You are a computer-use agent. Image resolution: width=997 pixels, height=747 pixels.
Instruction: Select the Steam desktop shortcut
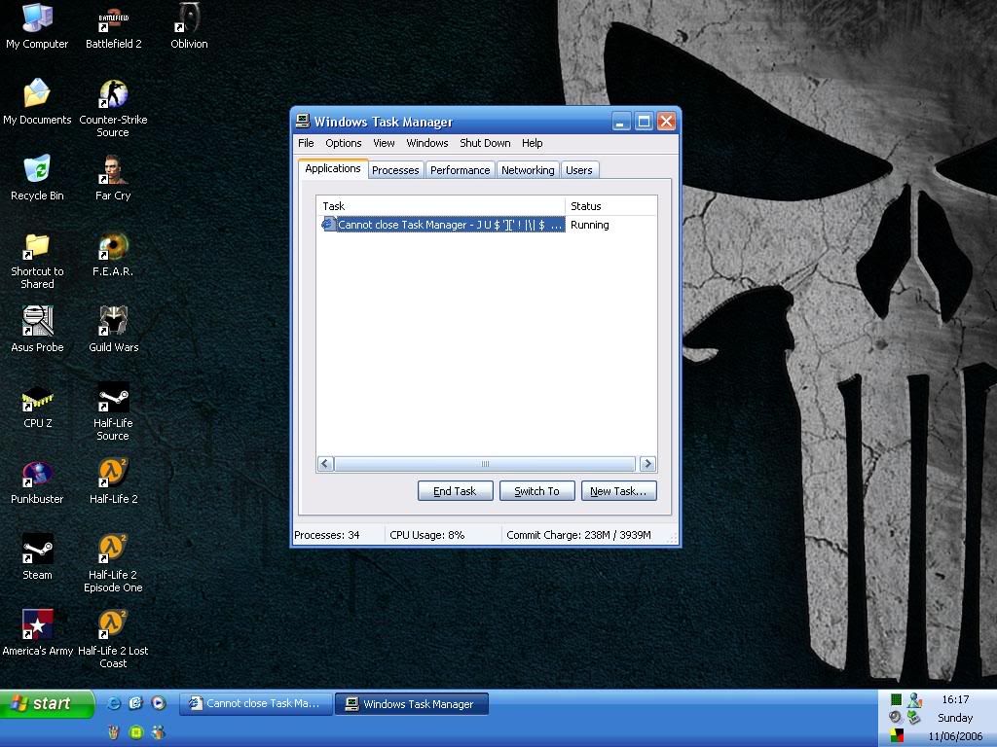click(37, 557)
